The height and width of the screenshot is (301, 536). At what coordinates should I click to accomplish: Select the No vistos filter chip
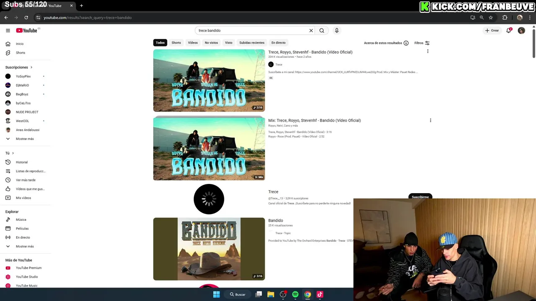[211, 43]
